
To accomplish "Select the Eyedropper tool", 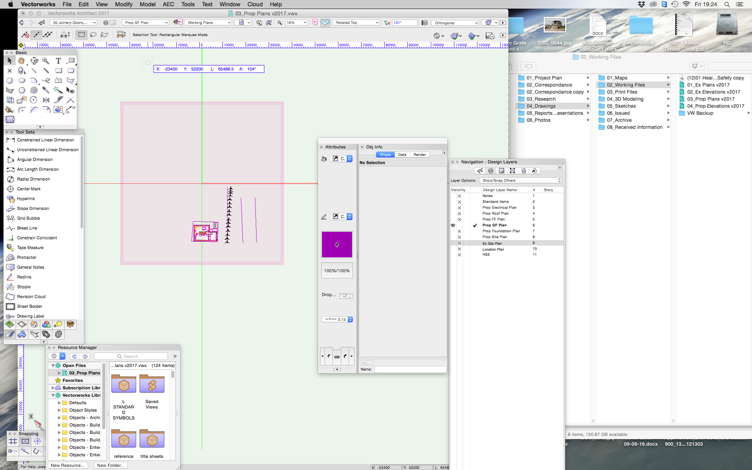I will 45,90.
